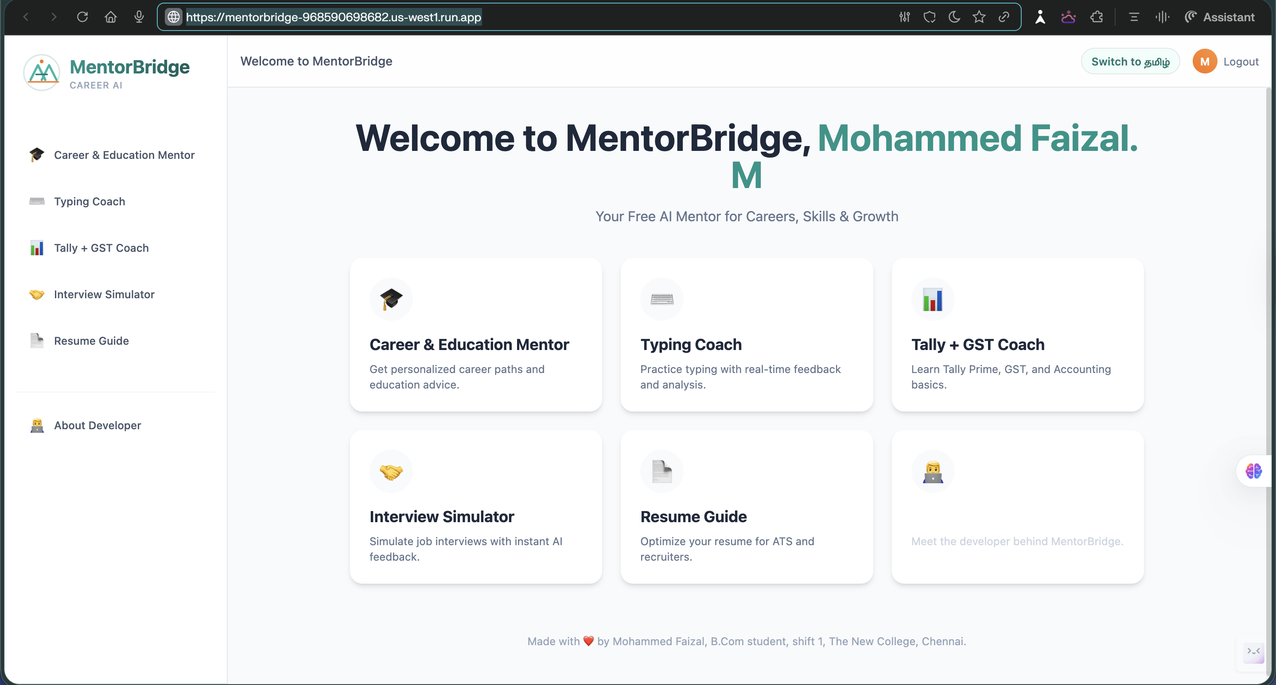Activate the microphone icon in the toolbar

[x=139, y=16]
